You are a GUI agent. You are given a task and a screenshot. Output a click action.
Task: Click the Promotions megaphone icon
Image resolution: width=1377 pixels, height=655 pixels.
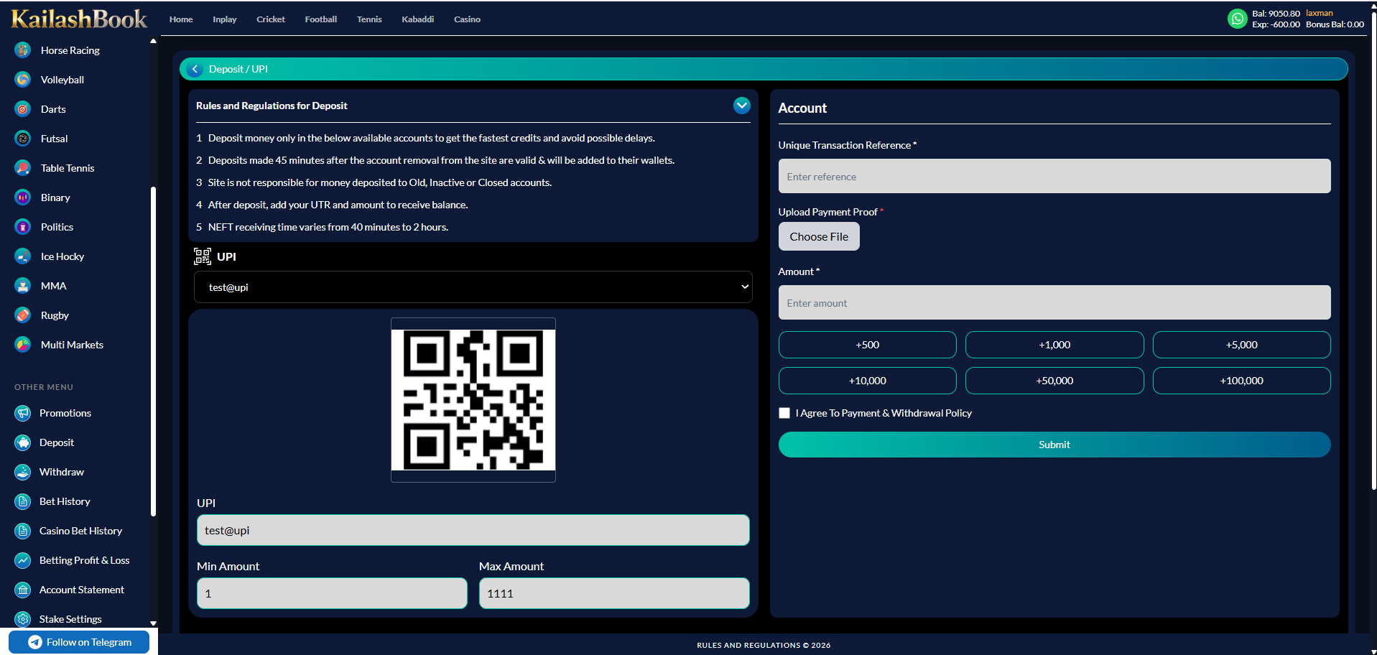(23, 413)
